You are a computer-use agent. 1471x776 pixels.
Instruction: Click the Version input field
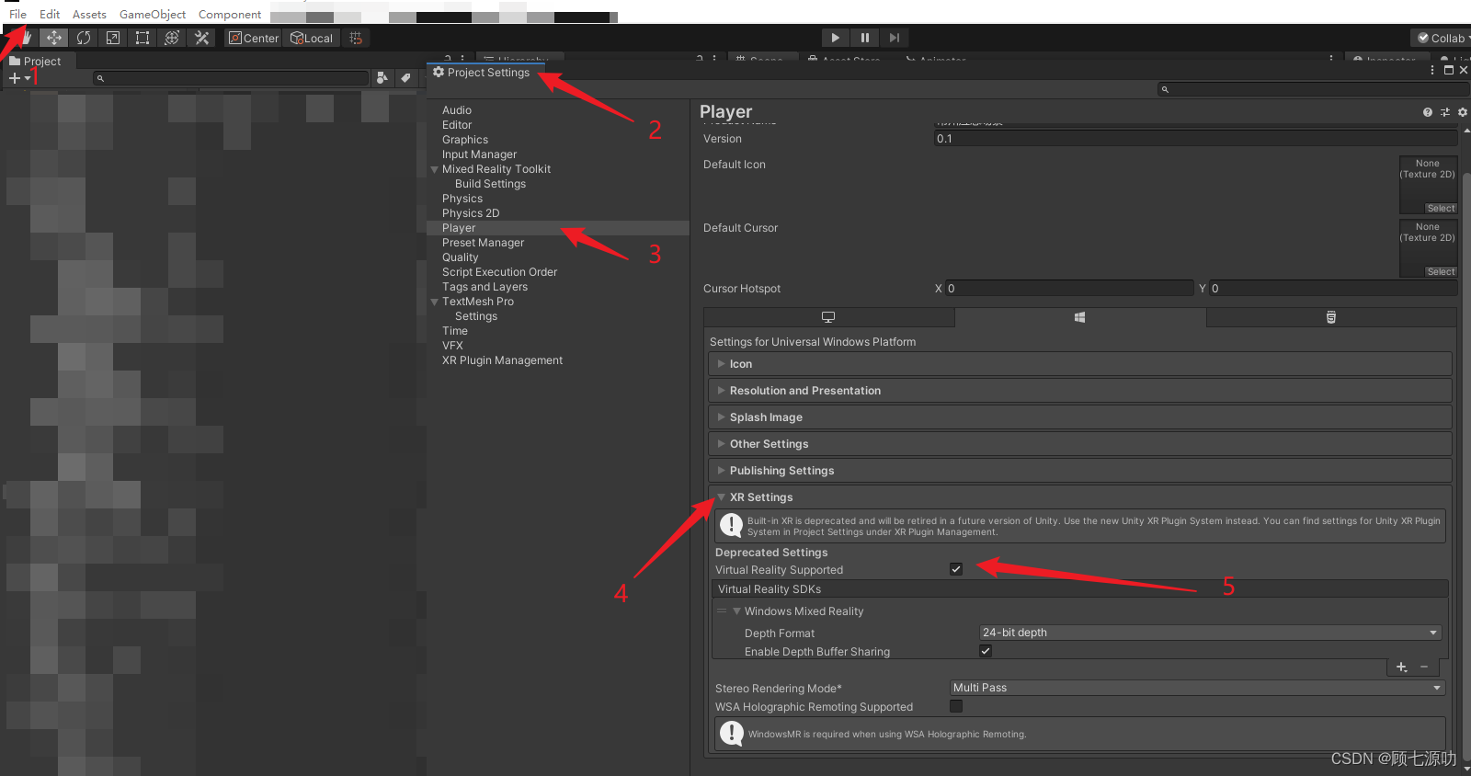coord(1196,139)
